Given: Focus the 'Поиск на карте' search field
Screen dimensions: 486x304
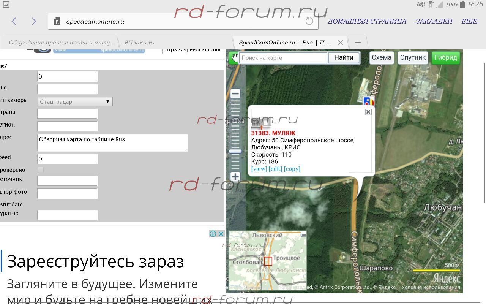Looking at the screenshot, I should coord(283,58).
